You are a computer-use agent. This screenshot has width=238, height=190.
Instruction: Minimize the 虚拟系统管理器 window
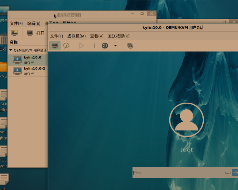coord(133,14)
